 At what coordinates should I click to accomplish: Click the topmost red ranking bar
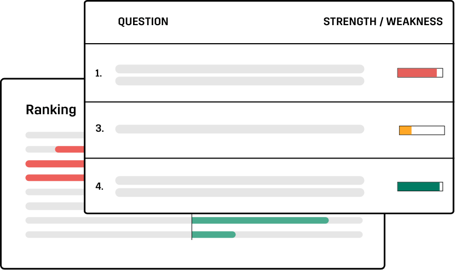[70, 150]
